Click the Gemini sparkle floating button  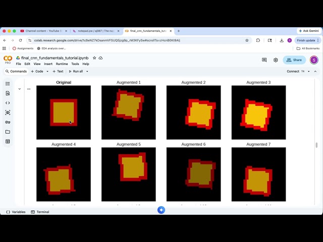(x=161, y=210)
